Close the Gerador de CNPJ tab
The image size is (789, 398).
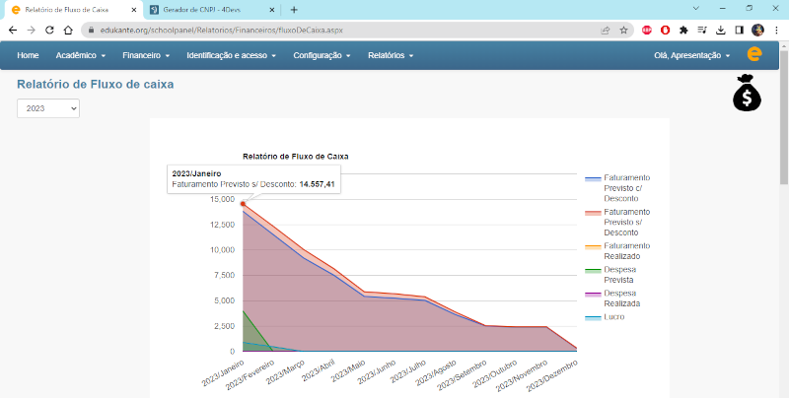[272, 10]
